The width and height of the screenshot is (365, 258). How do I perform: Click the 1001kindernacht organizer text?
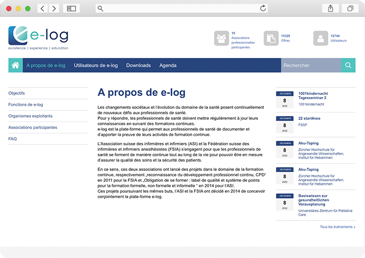click(x=311, y=104)
